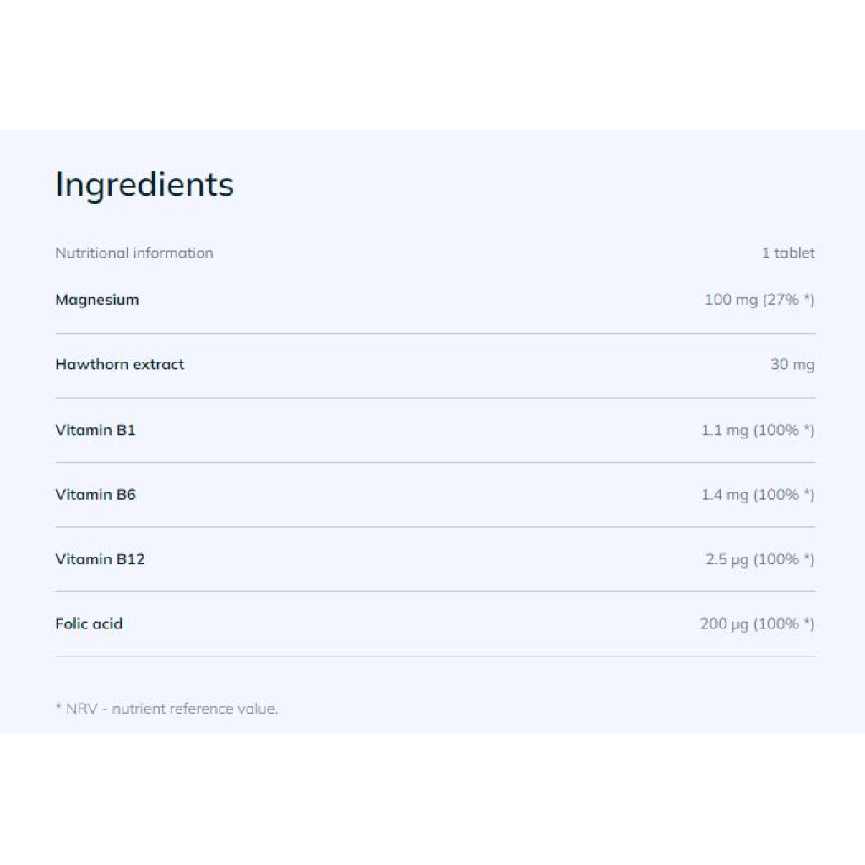Select the Vitamin B6 ingredient name
Screen dimensions: 865x865
tap(95, 495)
